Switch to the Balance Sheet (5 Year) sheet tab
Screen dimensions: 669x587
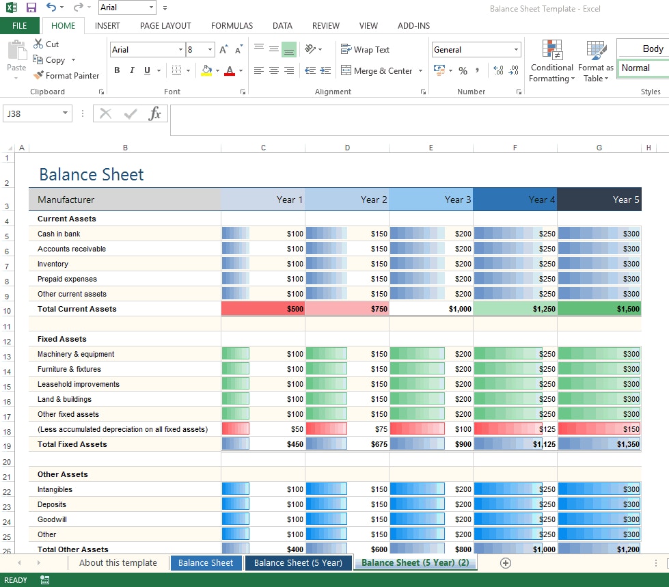[298, 563]
